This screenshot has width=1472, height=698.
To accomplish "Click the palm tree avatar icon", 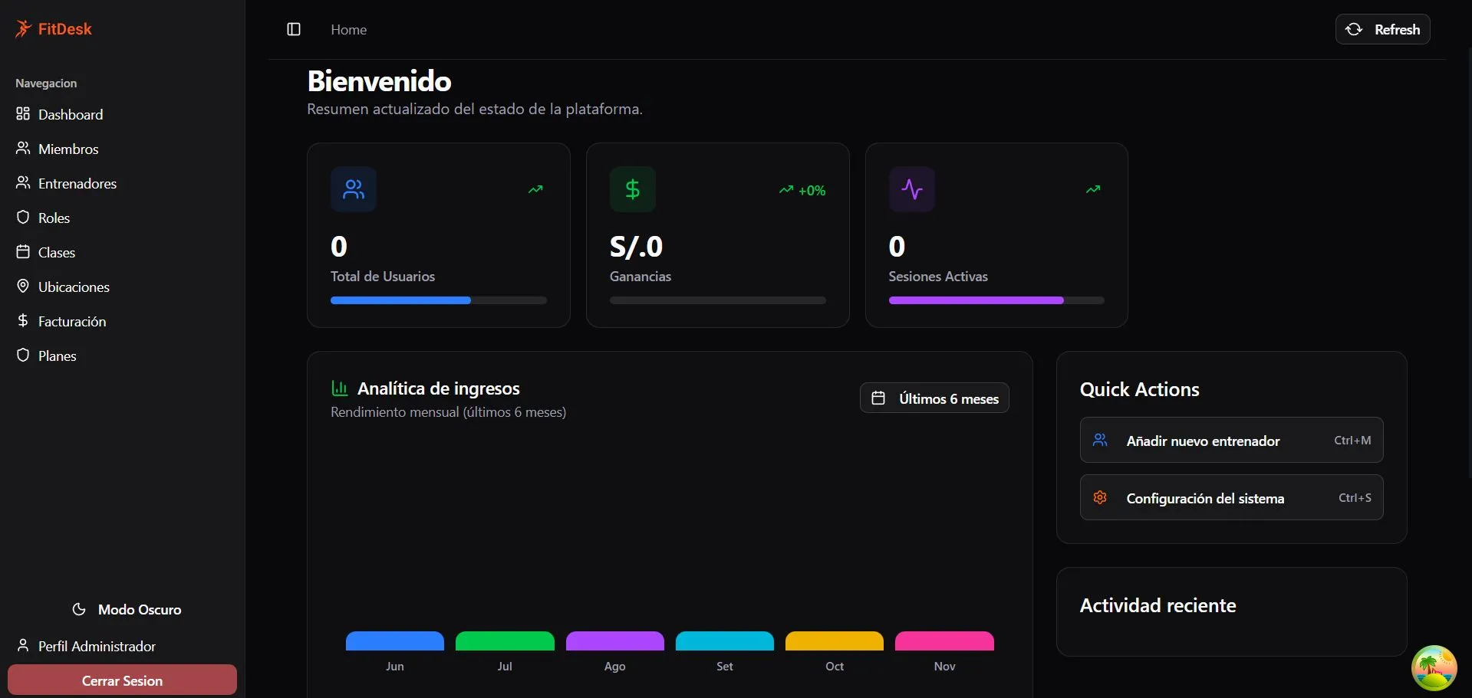I will tap(1433, 667).
